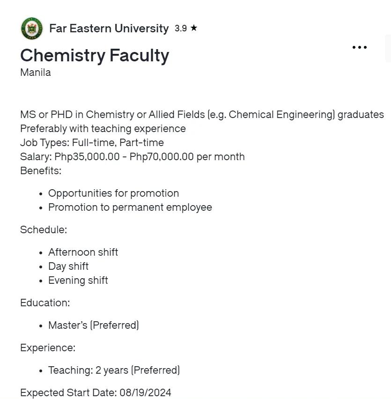
Task: Click the Benefits heading
Action: tap(41, 171)
